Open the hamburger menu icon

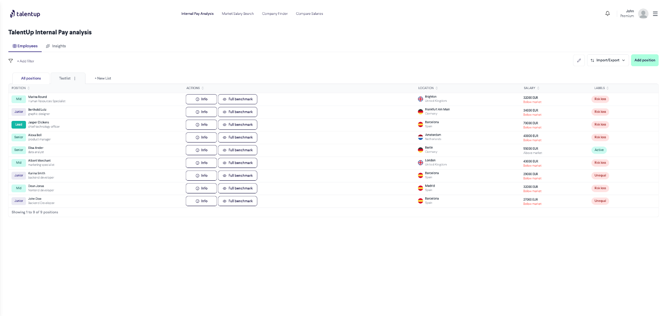coord(655,14)
